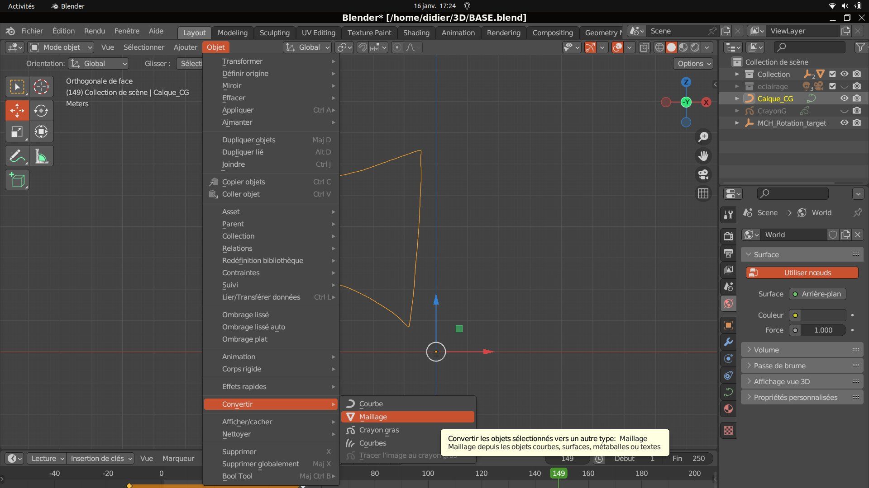Click the outliner filter funnel icon
The height and width of the screenshot is (488, 869).
pyautogui.click(x=860, y=47)
